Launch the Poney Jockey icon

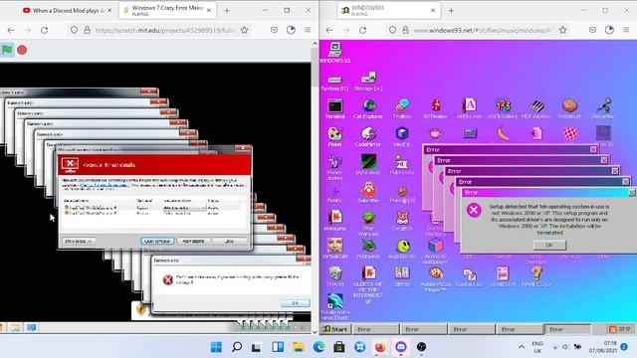pyautogui.click(x=334, y=167)
